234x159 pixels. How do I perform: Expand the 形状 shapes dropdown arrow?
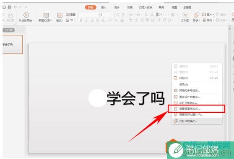[199, 21]
